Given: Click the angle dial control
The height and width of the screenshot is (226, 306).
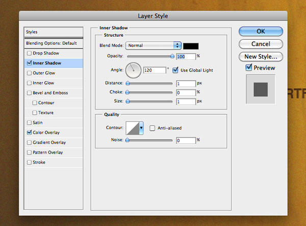Looking at the screenshot, I should [x=134, y=69].
